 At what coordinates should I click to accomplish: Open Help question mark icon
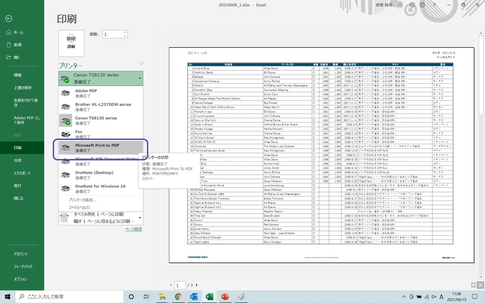tap(434, 5)
